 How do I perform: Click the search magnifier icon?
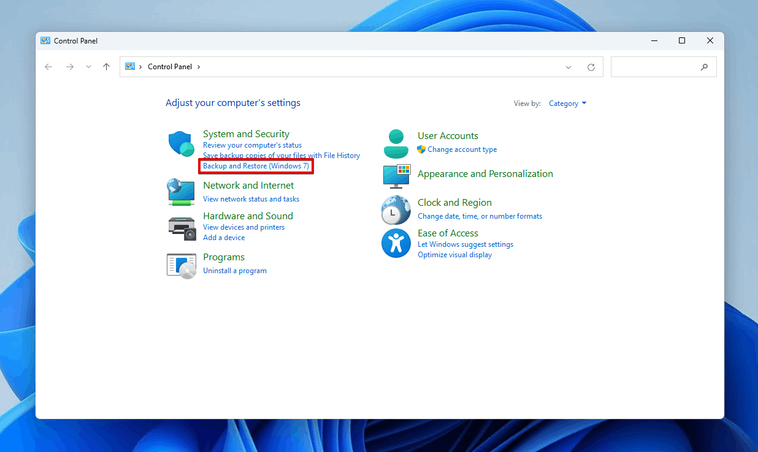[704, 67]
